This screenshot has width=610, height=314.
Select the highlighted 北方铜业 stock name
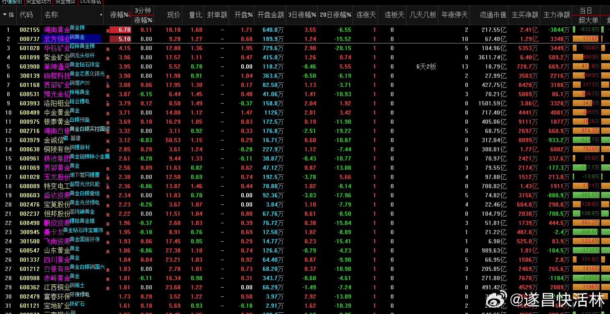[x=57, y=39]
